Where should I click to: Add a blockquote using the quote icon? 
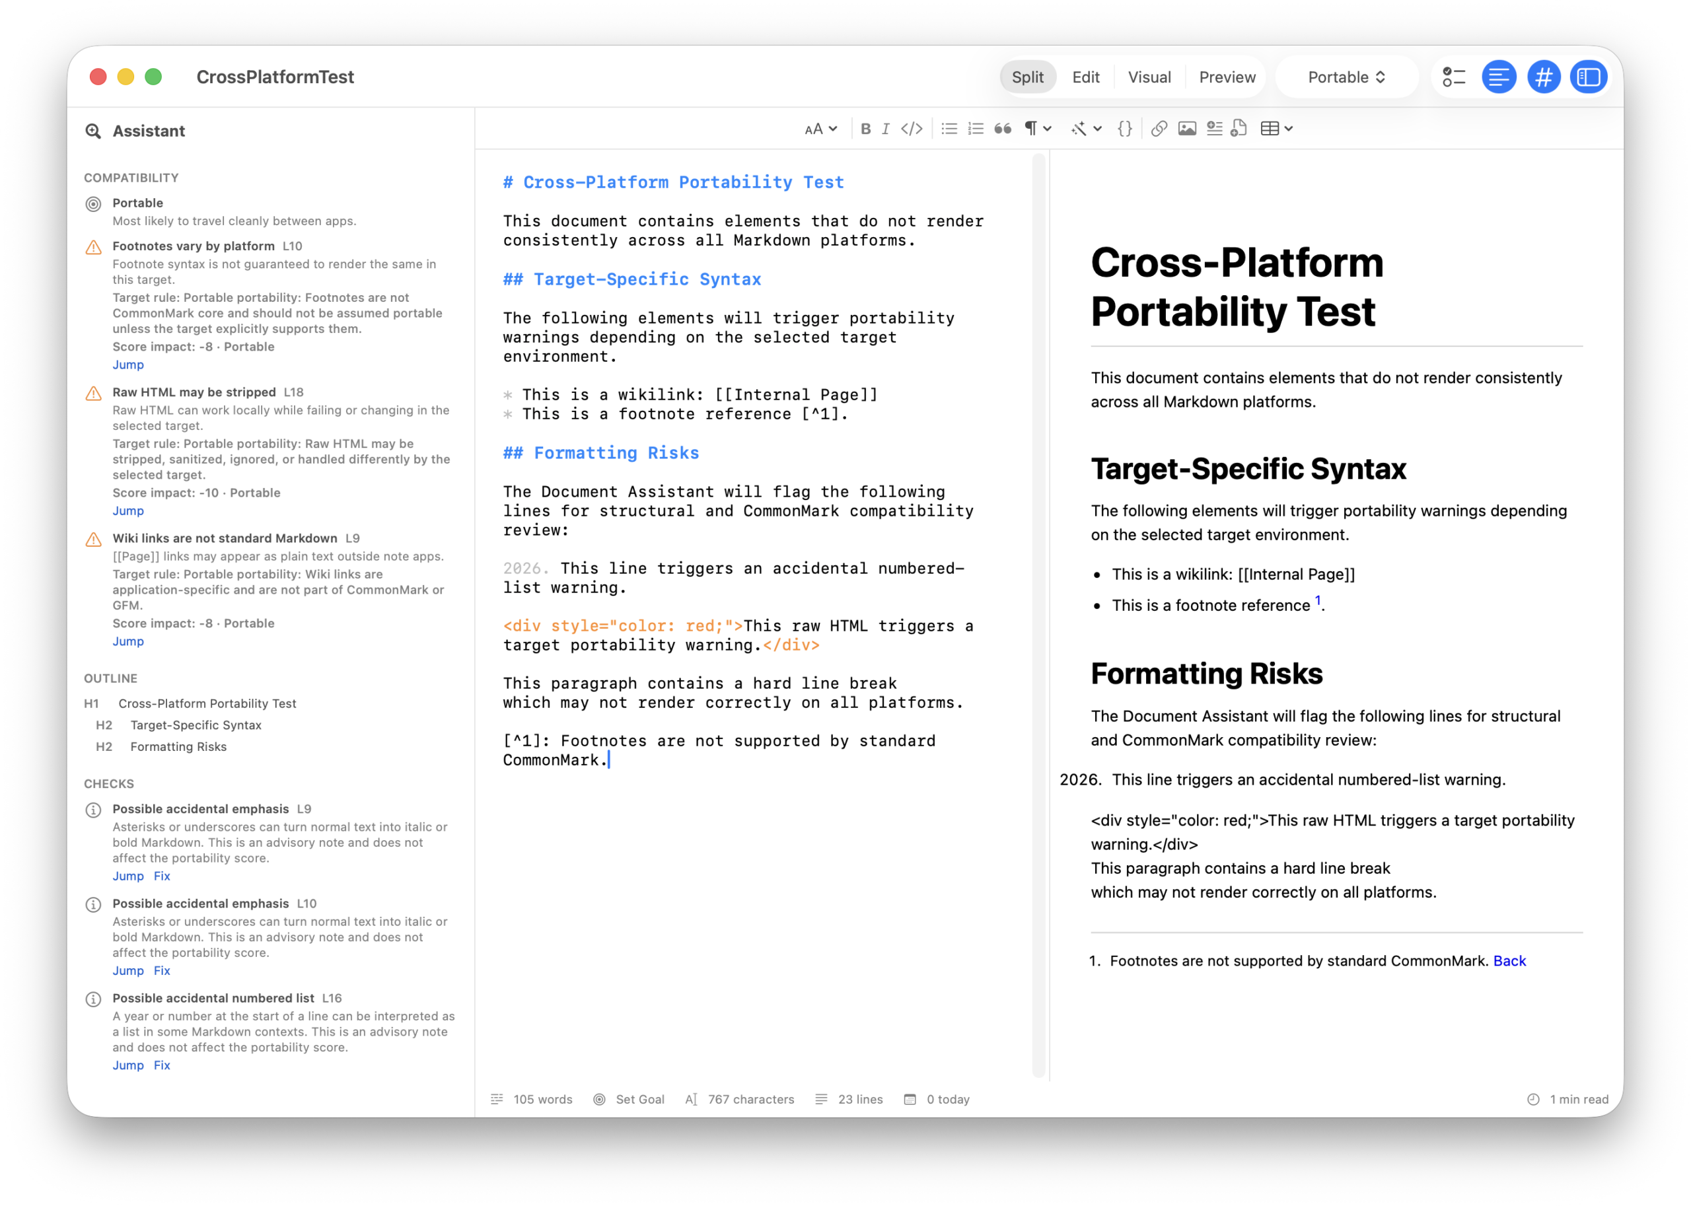[1003, 129]
